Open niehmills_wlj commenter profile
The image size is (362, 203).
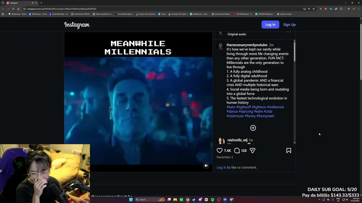238,140
